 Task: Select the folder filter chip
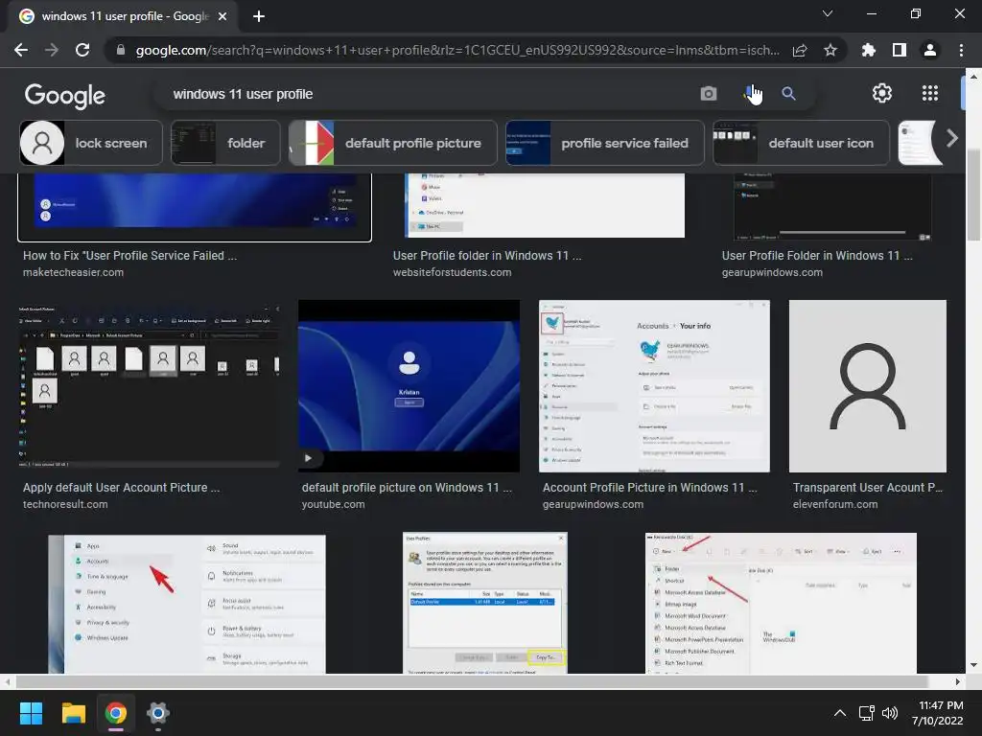coord(225,143)
